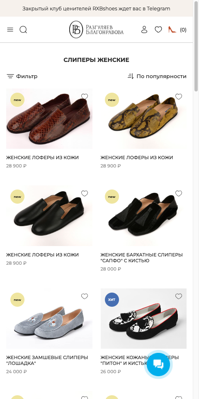199x399 pixels.
Task: Open the header wishlist heart icon
Action: click(x=158, y=30)
